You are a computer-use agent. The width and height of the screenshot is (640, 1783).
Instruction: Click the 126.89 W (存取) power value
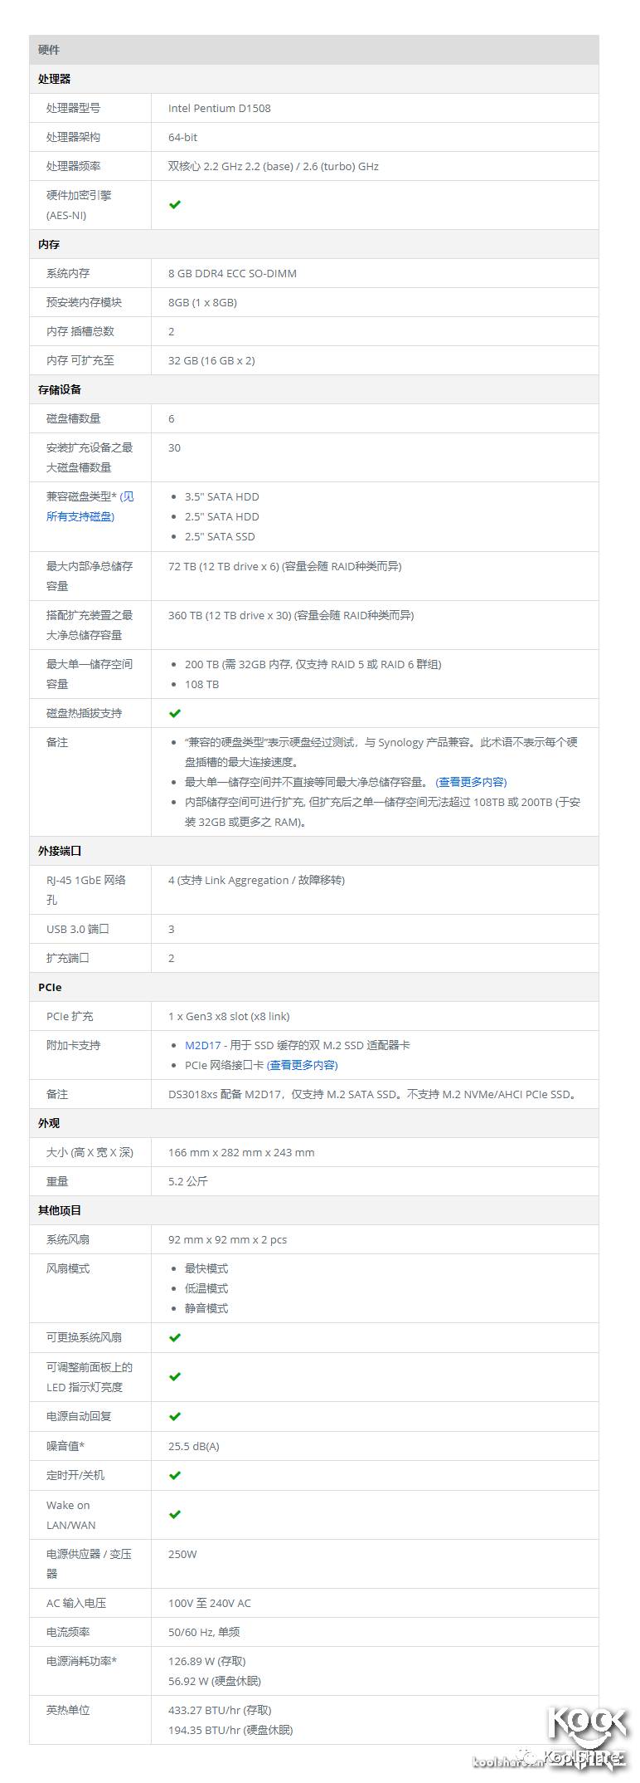[x=207, y=1661]
